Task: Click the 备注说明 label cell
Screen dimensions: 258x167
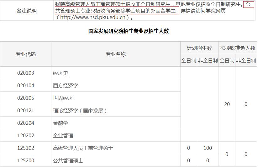Action: (26, 11)
